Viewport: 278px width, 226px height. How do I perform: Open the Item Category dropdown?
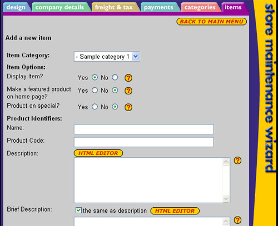point(107,57)
